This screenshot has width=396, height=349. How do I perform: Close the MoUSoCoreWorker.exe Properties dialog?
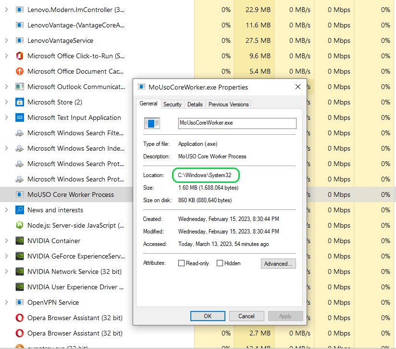[298, 87]
